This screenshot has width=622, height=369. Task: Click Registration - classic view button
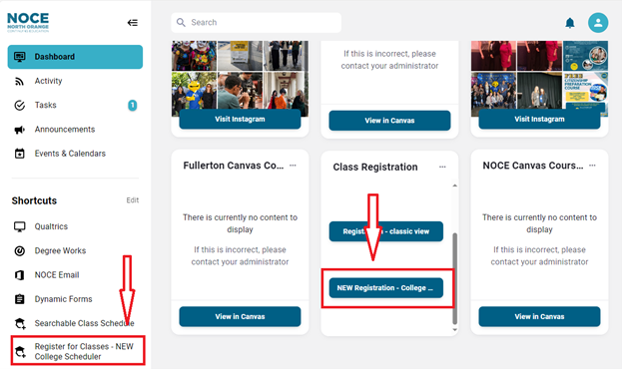pyautogui.click(x=386, y=231)
